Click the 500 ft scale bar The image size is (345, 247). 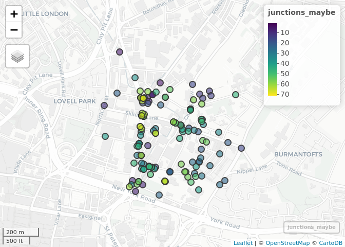pyautogui.click(x=16, y=240)
